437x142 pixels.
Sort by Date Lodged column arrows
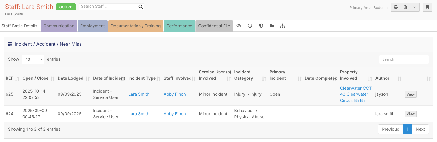(x=88, y=79)
